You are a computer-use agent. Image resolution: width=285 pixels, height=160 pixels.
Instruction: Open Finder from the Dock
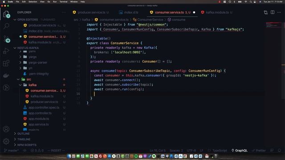click(x=69, y=156)
